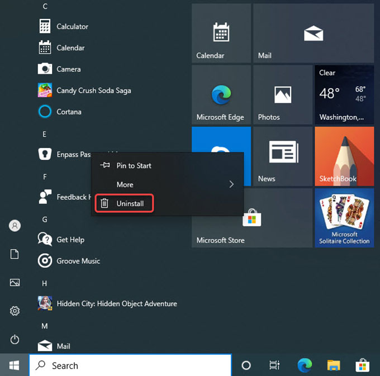Launch Camera from the app list icon
This screenshot has width=380, height=376.
tap(45, 69)
